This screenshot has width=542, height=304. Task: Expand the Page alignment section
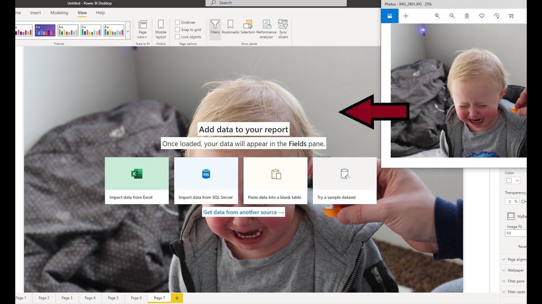[x=513, y=259]
